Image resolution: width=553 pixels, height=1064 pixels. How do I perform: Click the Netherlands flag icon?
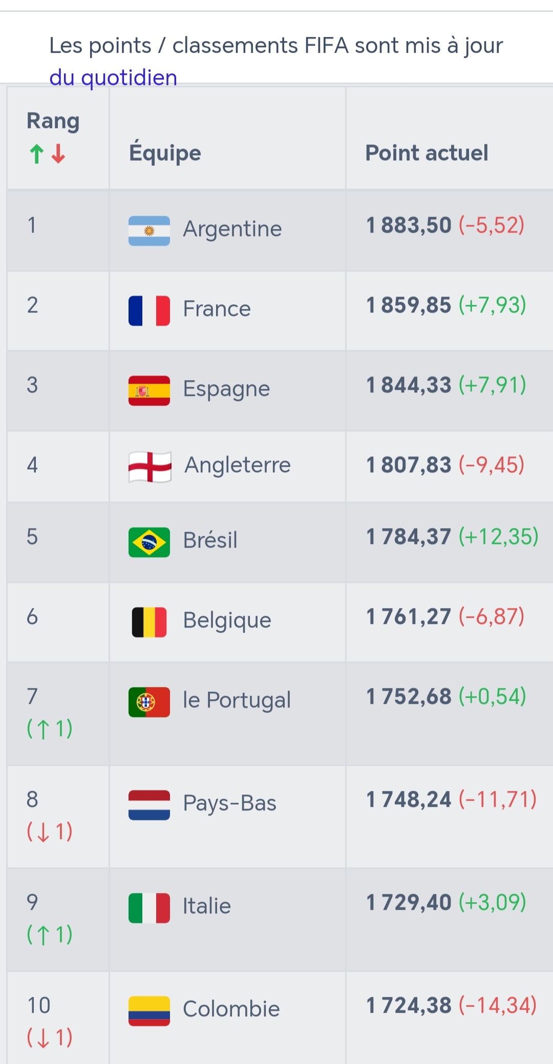[149, 805]
